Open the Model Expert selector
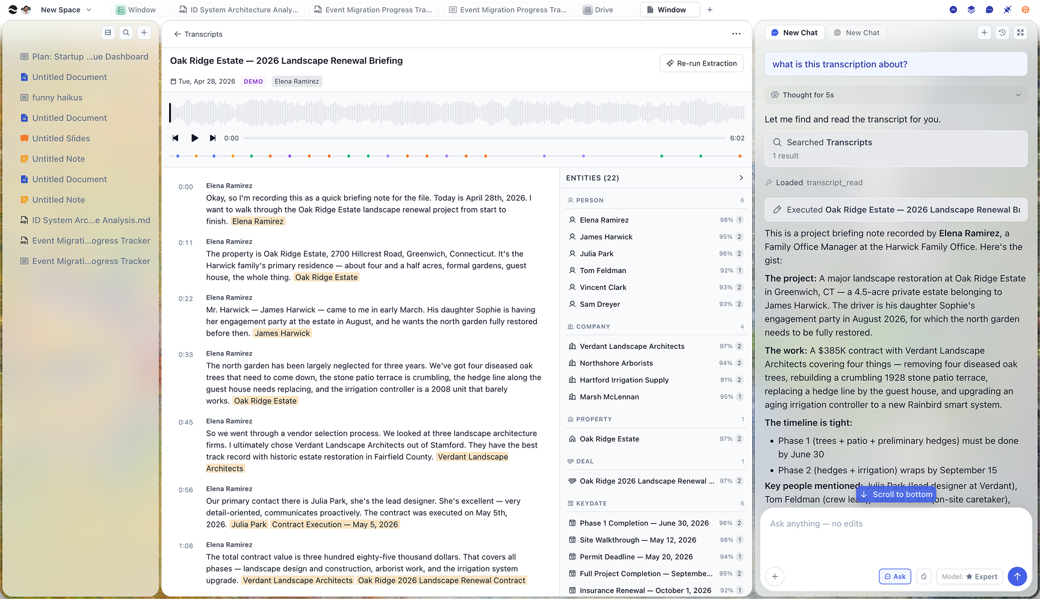The width and height of the screenshot is (1040, 599). pyautogui.click(x=970, y=576)
